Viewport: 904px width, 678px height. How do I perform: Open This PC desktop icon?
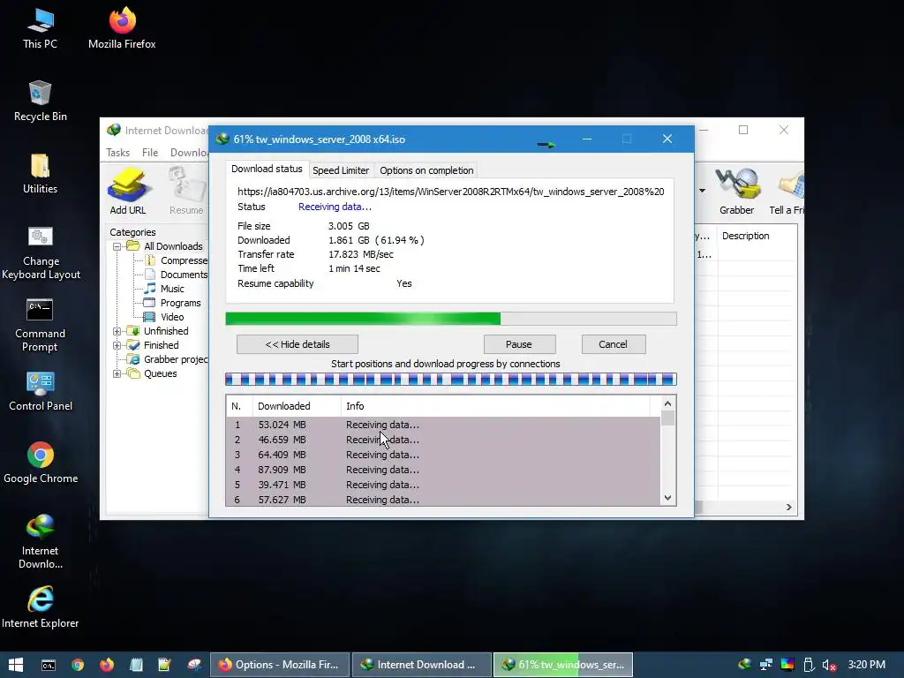pos(40,27)
